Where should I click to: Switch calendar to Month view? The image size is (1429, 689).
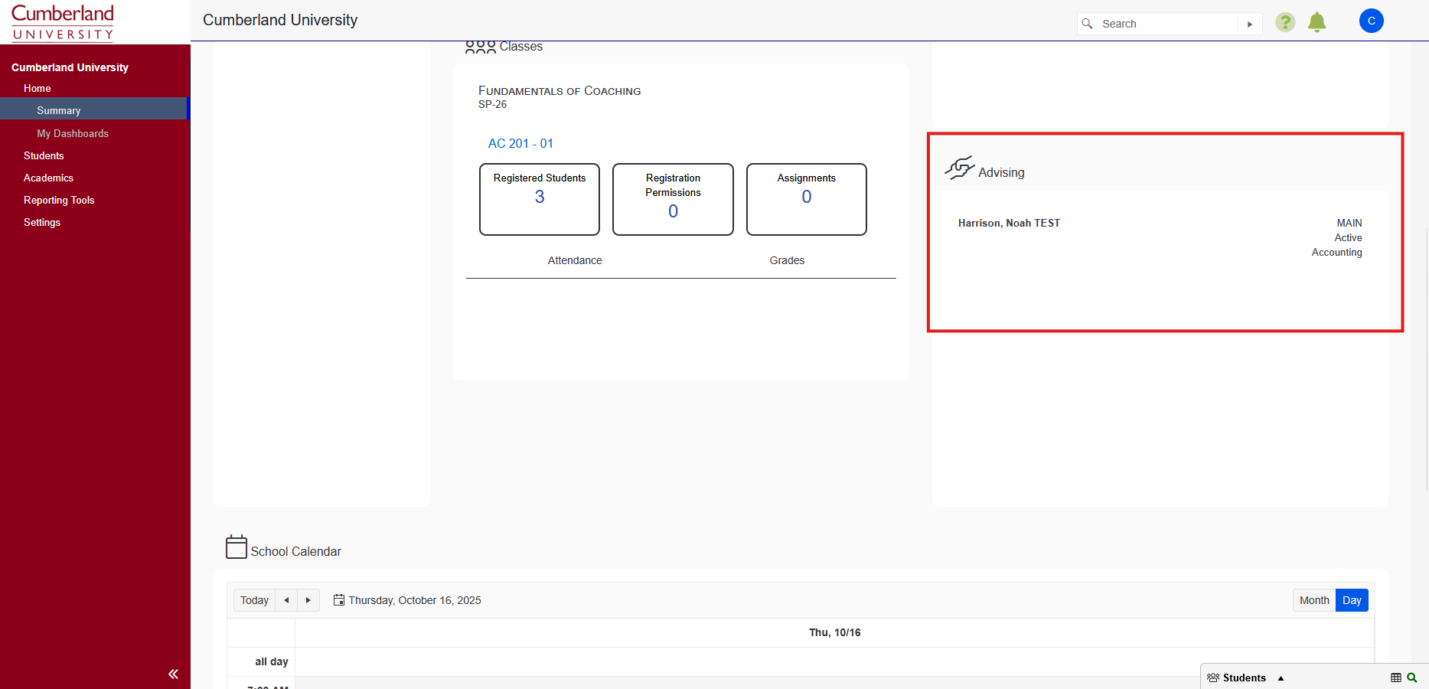pos(1314,600)
